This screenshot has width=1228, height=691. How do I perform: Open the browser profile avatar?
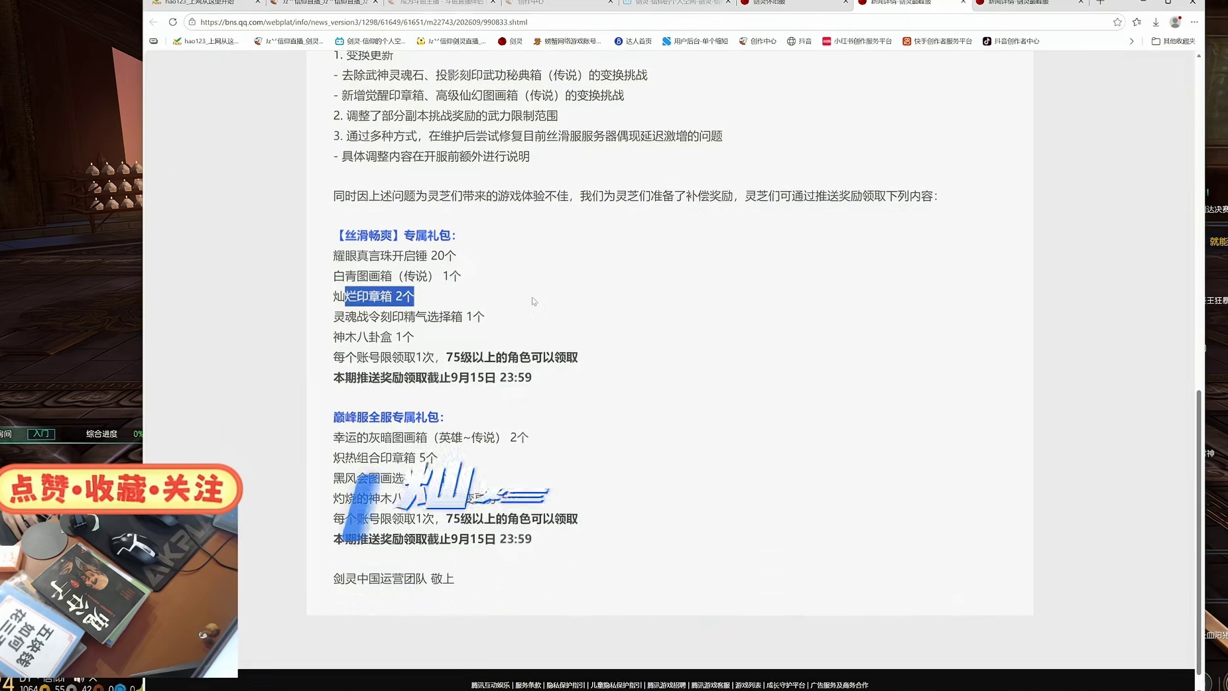coord(1175,22)
